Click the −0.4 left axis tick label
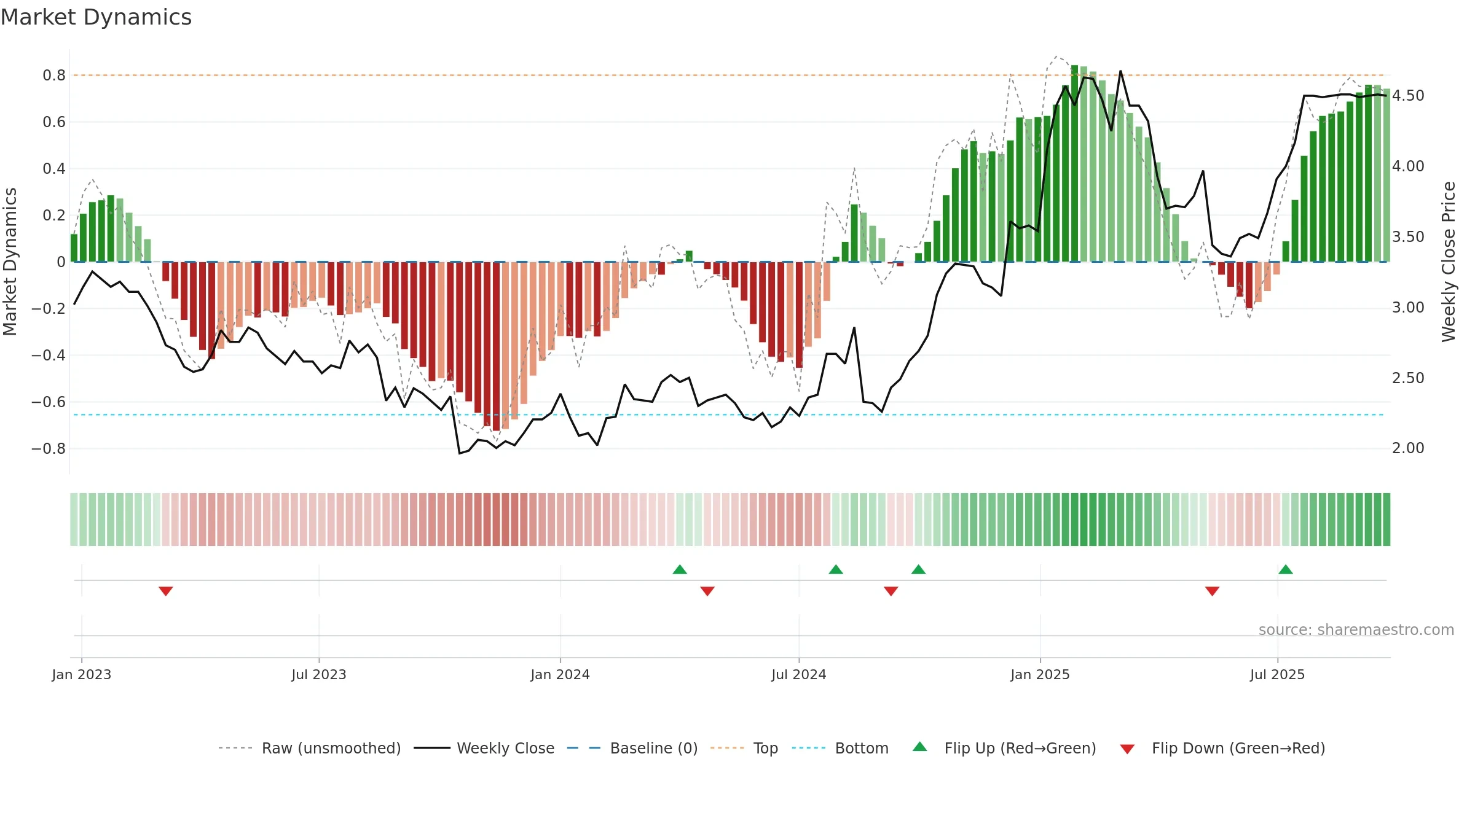The width and height of the screenshot is (1475, 829). coord(49,356)
